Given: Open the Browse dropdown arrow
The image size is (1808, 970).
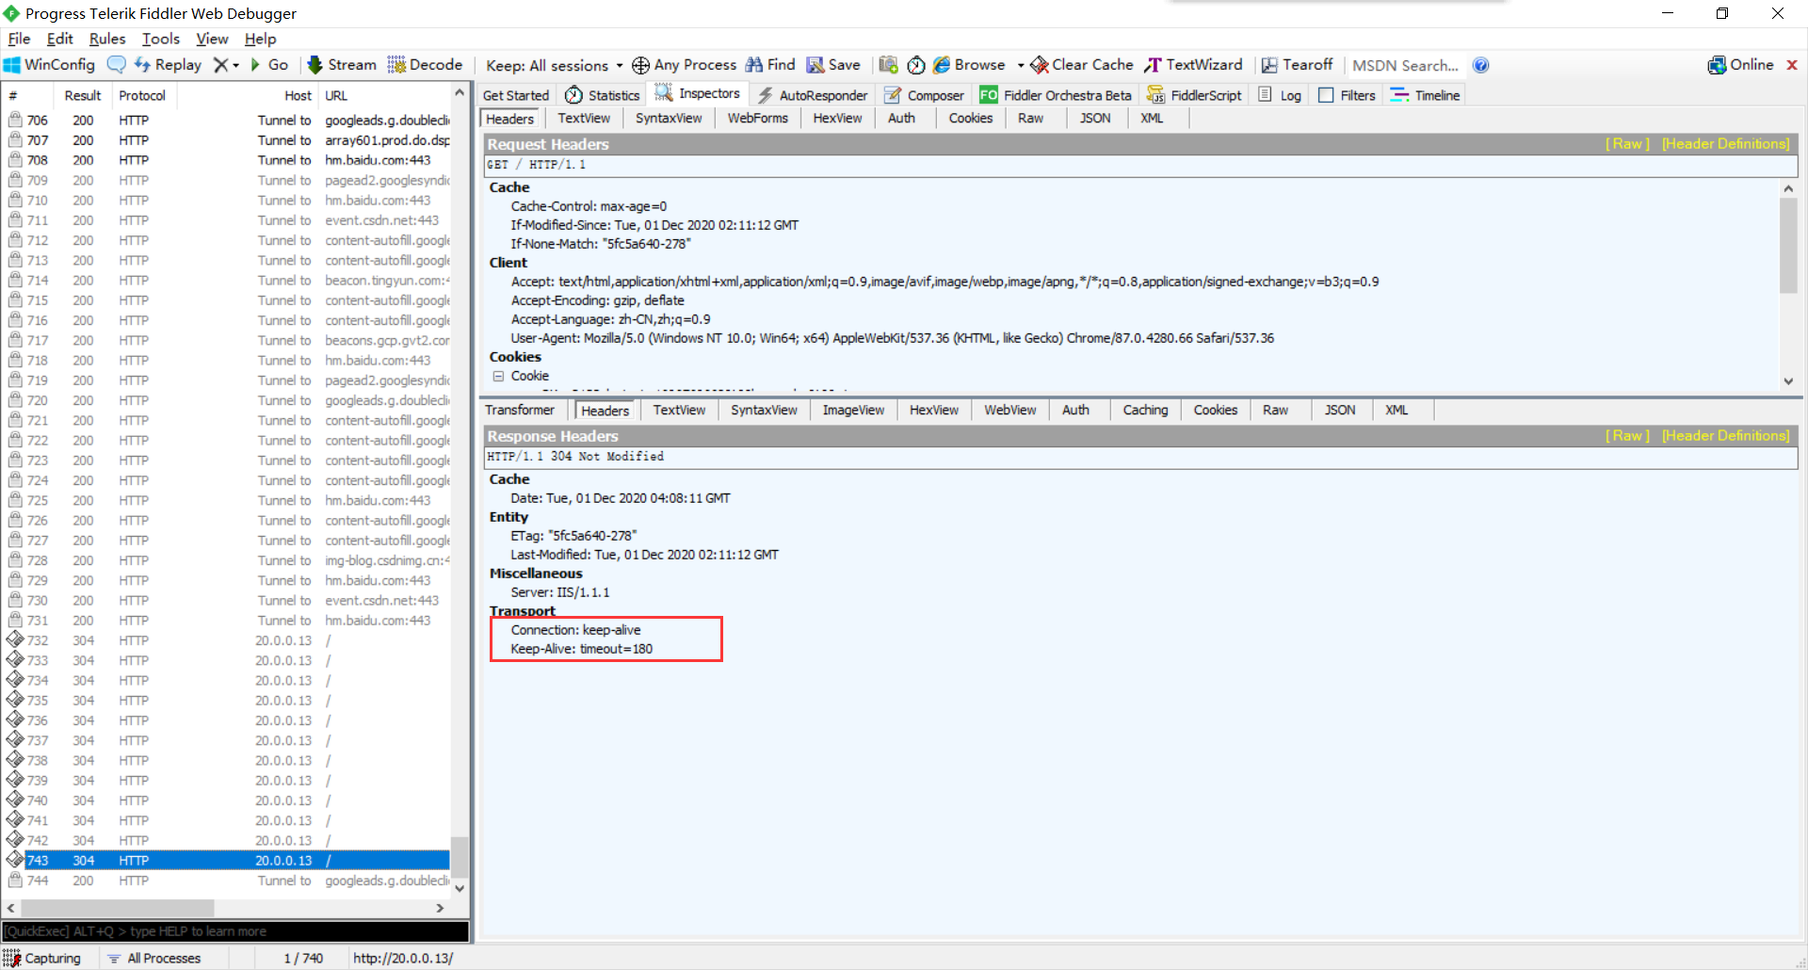Looking at the screenshot, I should click(x=1021, y=66).
